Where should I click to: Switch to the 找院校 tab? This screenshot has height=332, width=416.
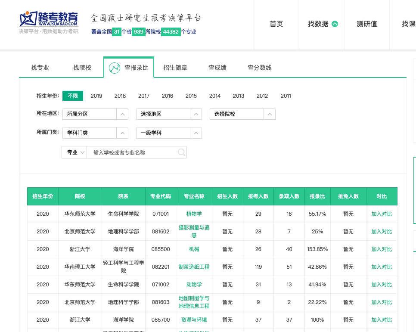(x=82, y=68)
